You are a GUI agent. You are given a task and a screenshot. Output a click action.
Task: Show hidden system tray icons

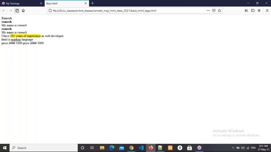(x=233, y=148)
